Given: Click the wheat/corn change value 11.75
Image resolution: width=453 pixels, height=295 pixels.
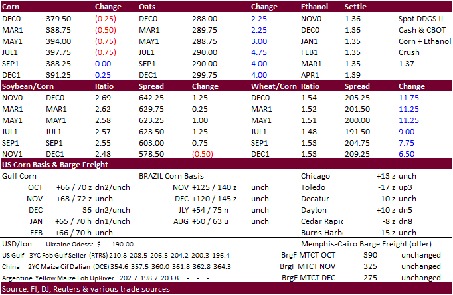Looking at the screenshot, I should point(407,98).
